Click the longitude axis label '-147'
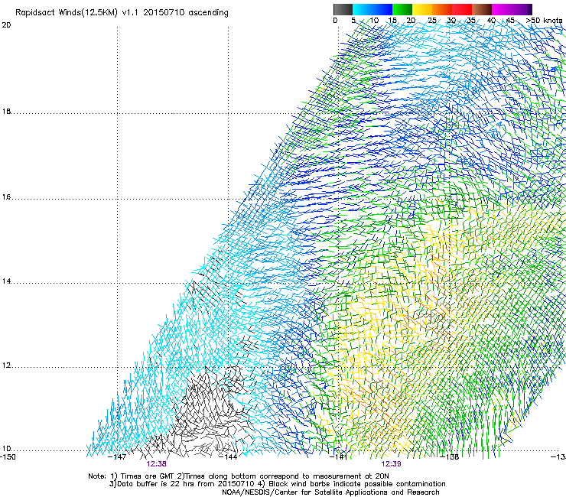The width and height of the screenshot is (566, 497). click(117, 457)
